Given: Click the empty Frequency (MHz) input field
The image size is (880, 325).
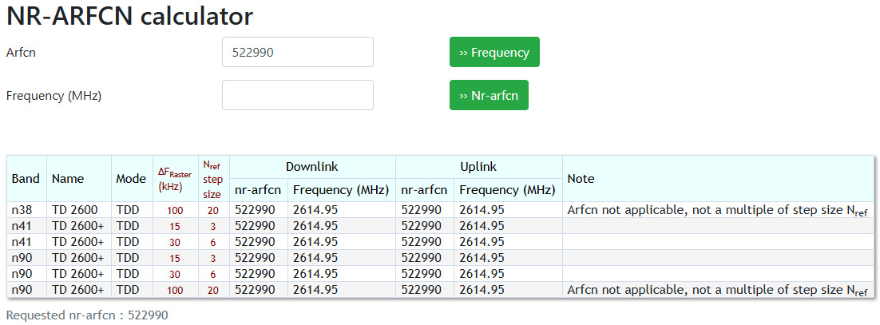Looking at the screenshot, I should (297, 95).
